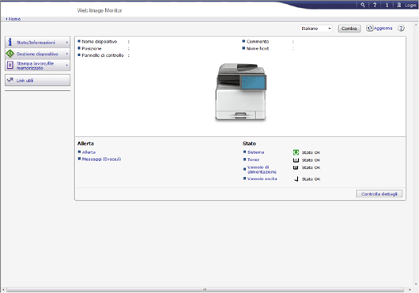
Task: Open the Vassoio di alimentazione link
Action: coord(262,170)
